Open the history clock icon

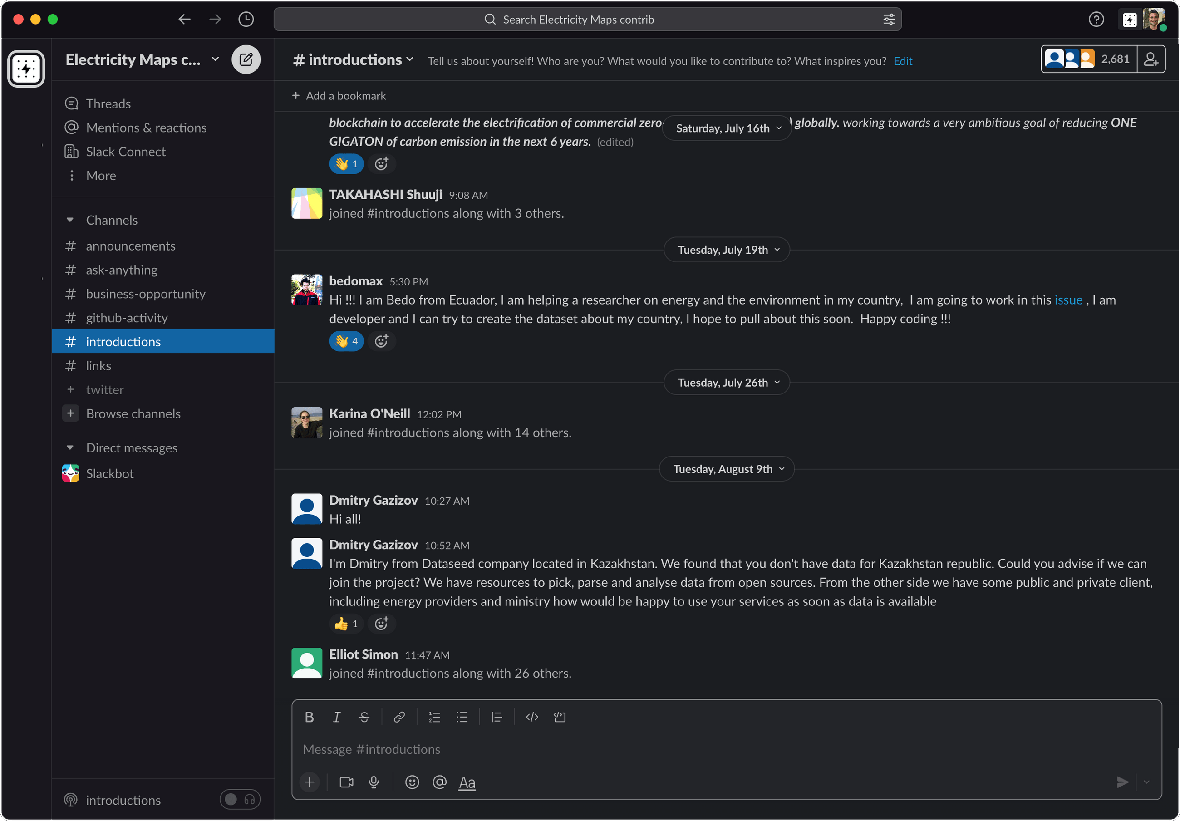tap(246, 20)
